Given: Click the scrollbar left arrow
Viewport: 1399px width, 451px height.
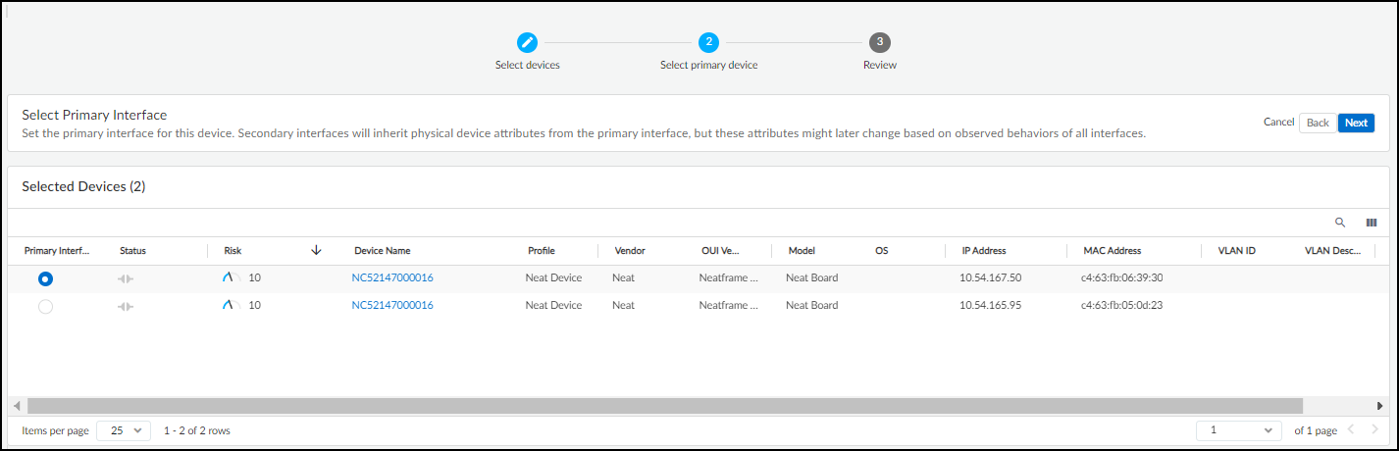Looking at the screenshot, I should pos(17,406).
